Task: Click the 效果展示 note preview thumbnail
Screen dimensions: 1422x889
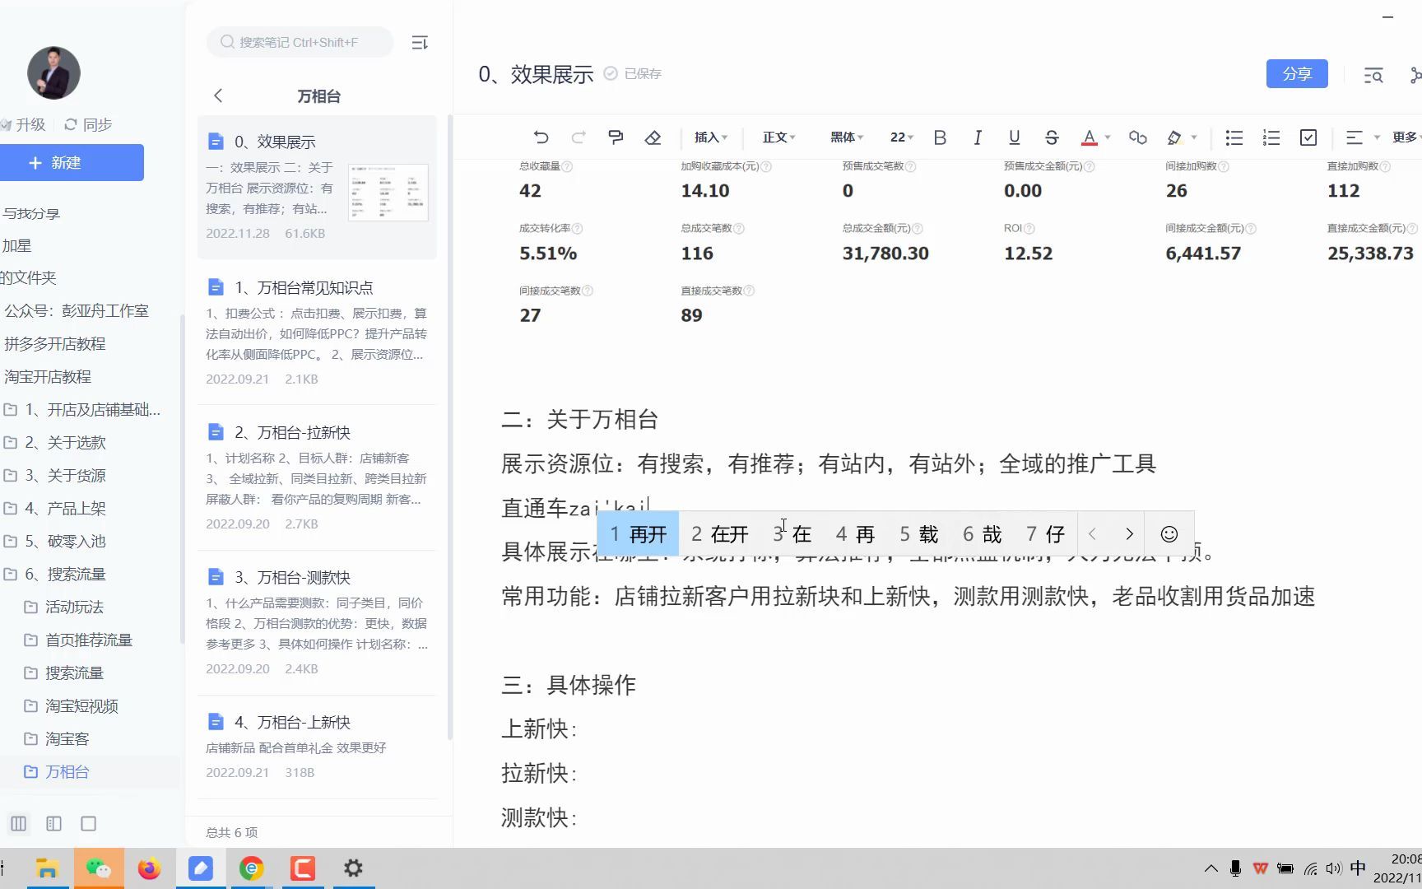Action: coord(388,192)
